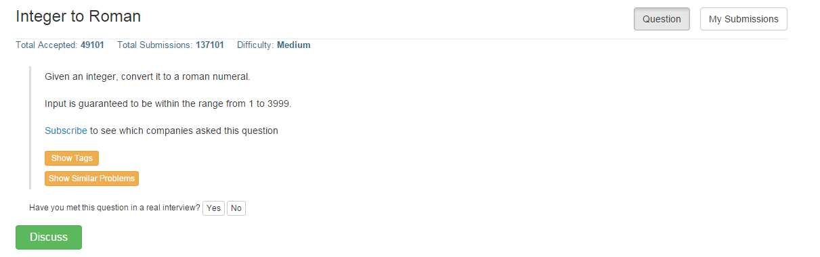Expand the Show Tags button
Viewport: 820px width, 257px height.
tap(72, 158)
